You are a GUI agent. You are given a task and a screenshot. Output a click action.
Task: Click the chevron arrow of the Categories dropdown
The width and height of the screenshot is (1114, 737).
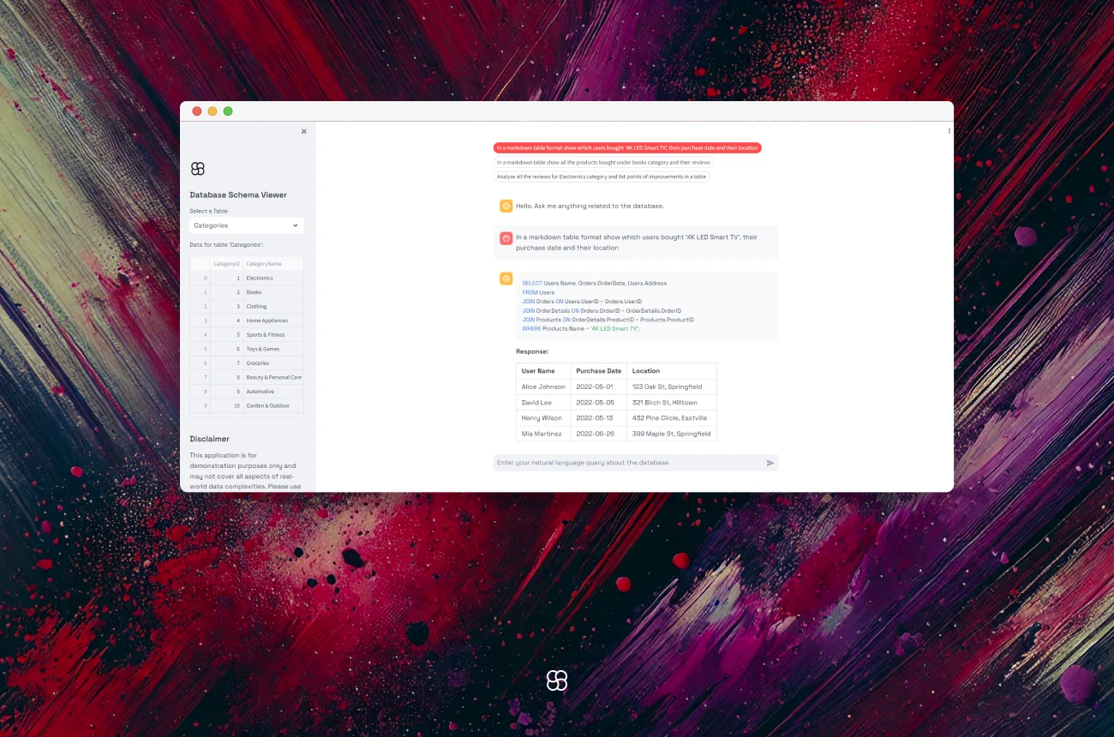click(296, 225)
